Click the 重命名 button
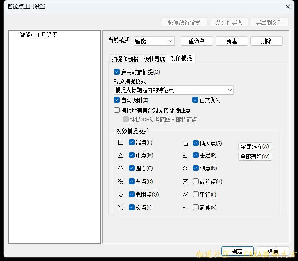This screenshot has height=261, width=298. click(x=197, y=41)
